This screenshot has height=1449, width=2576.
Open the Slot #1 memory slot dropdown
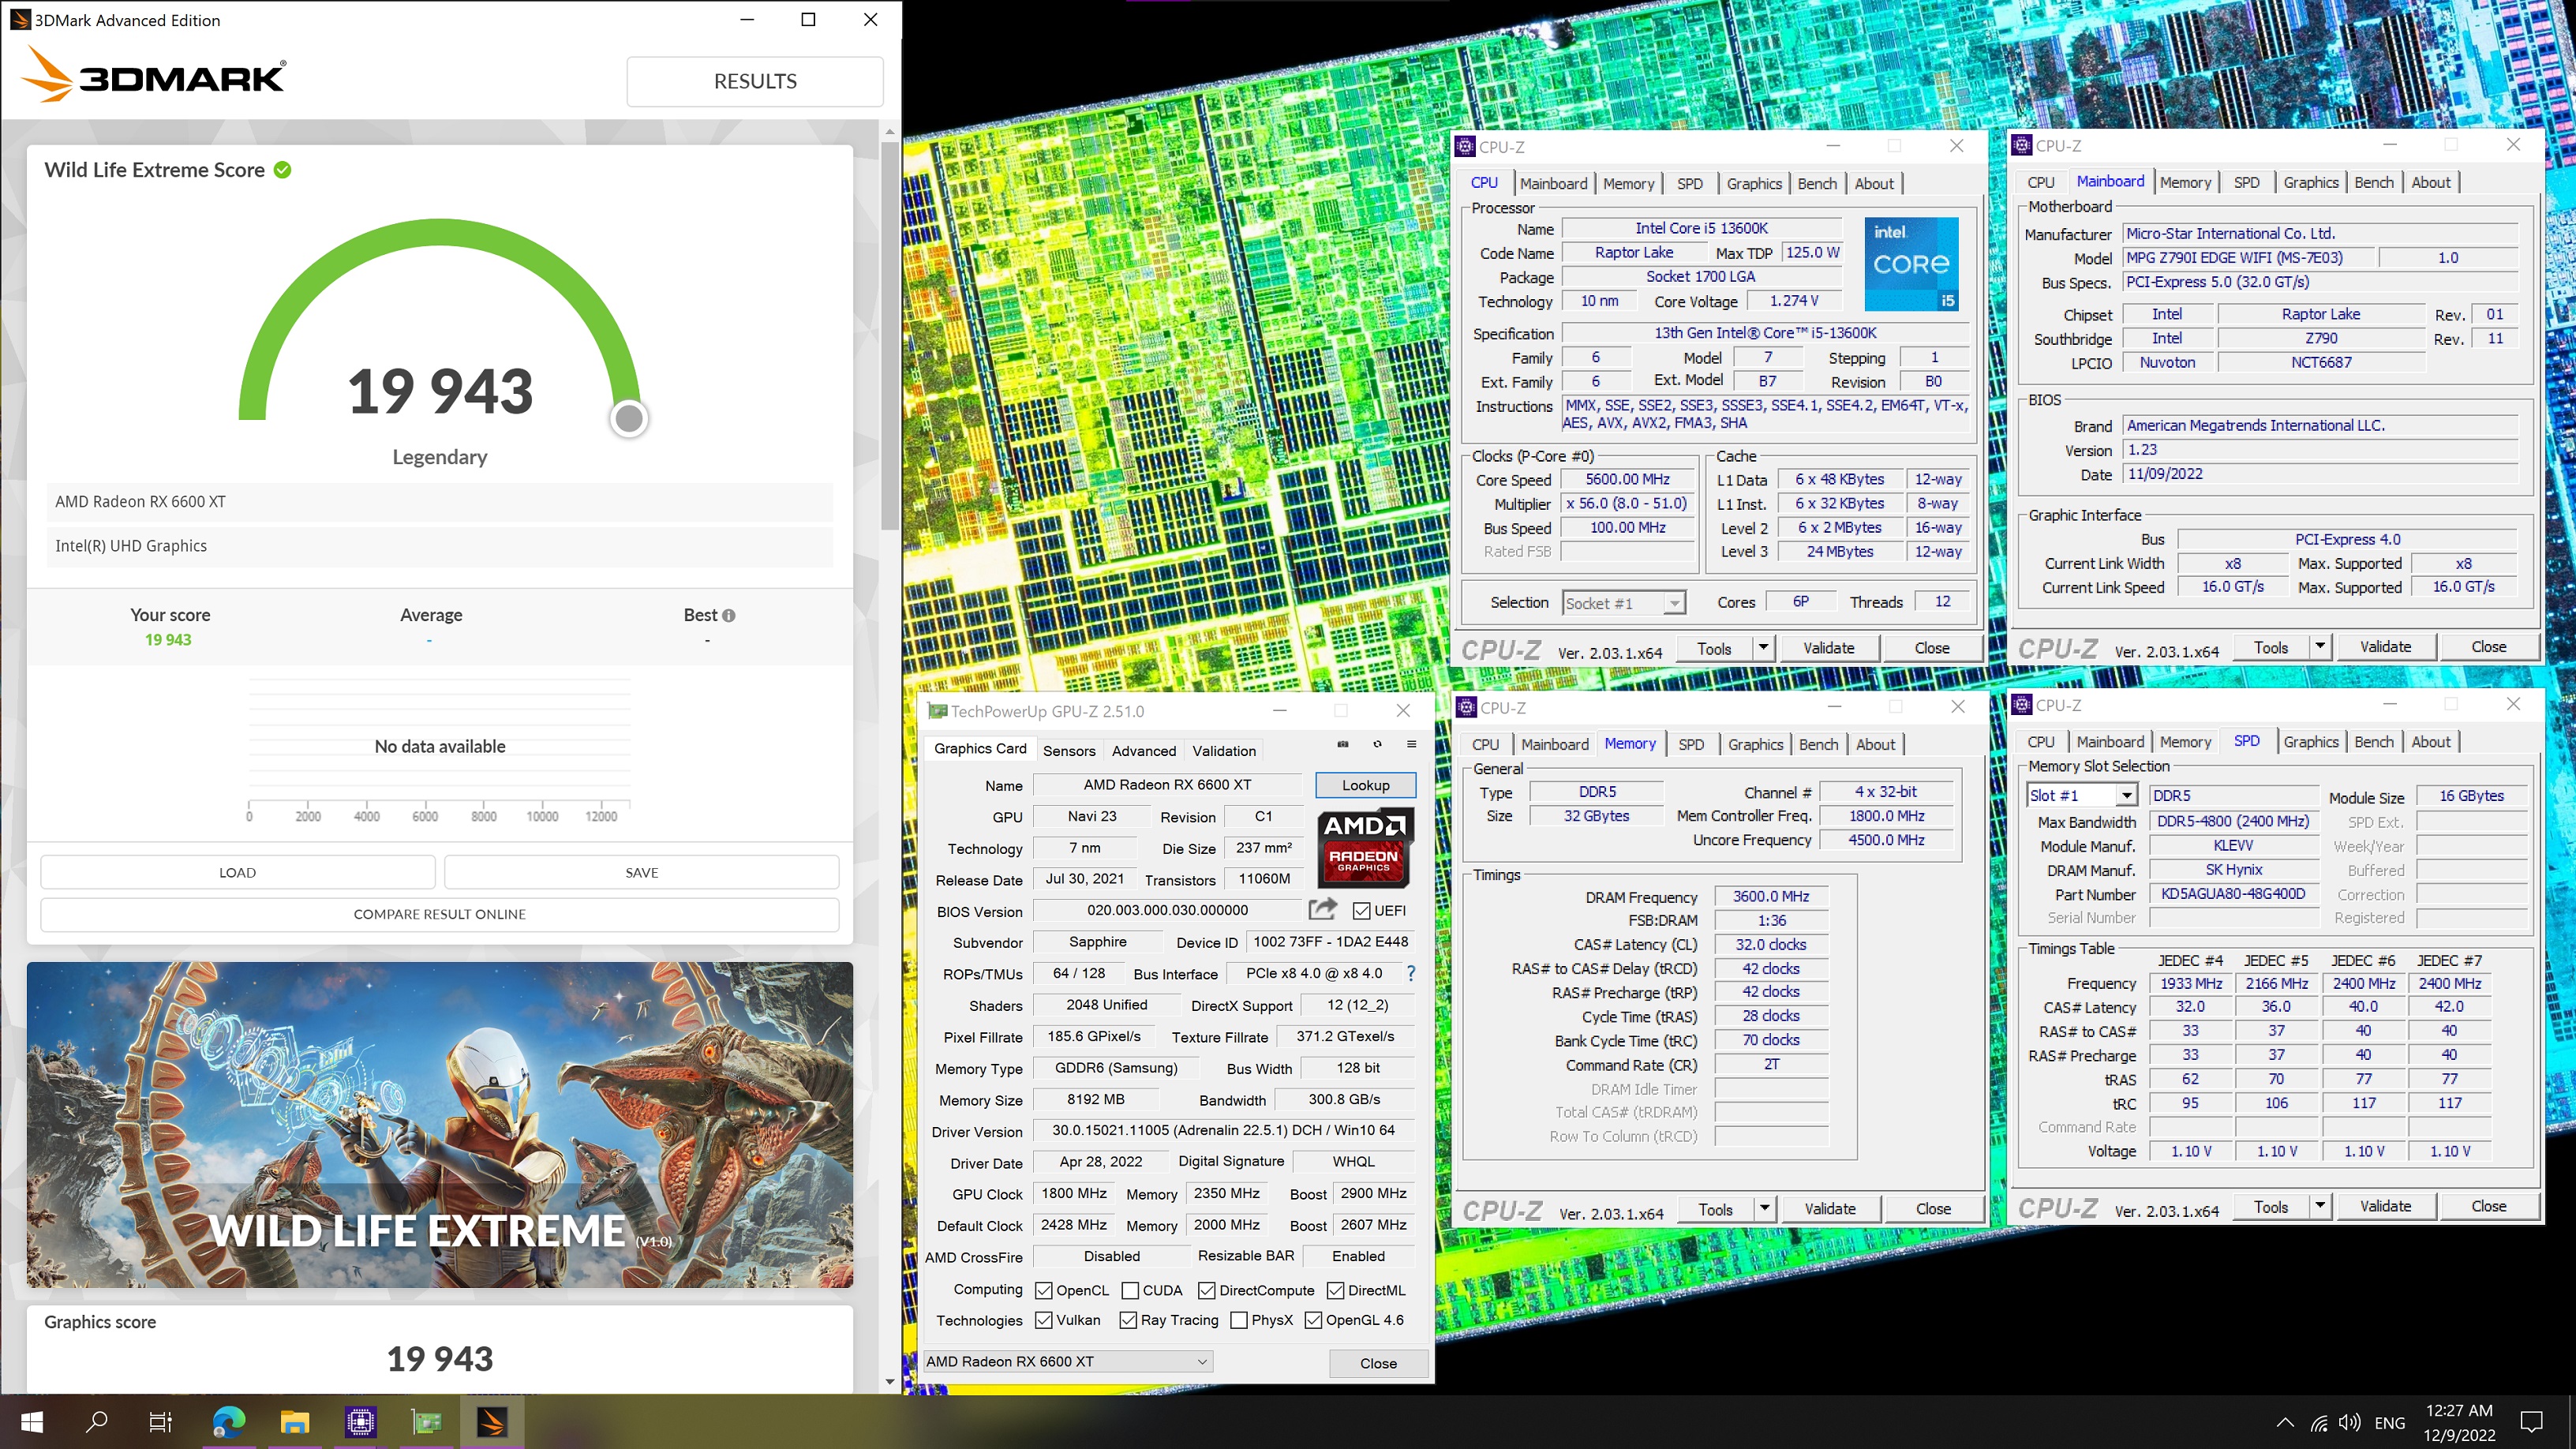[x=2081, y=795]
